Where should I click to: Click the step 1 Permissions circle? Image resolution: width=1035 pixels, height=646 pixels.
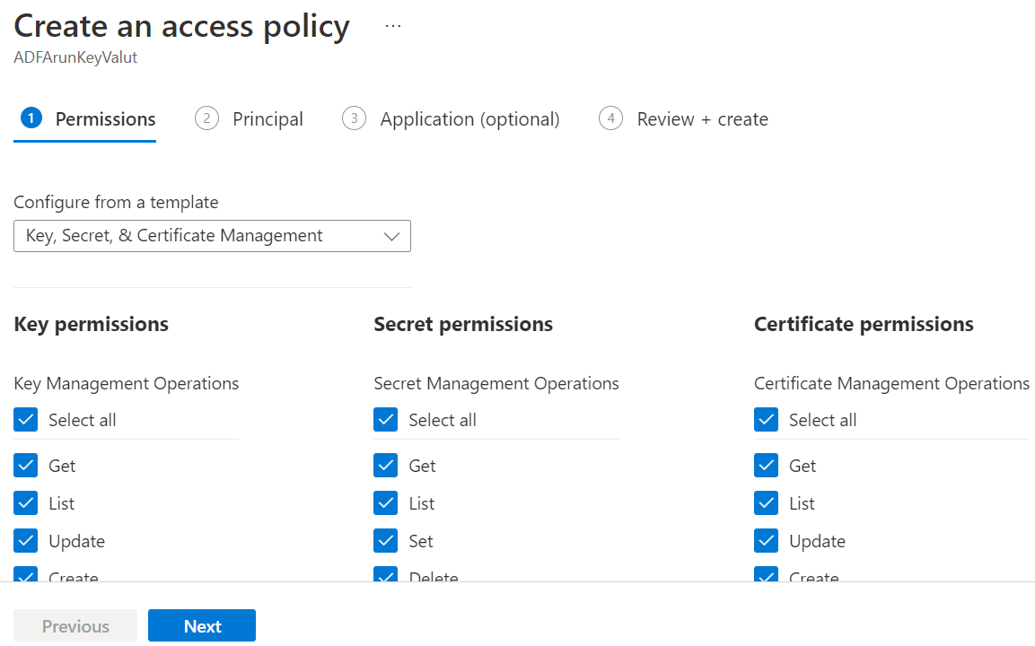coord(31,118)
